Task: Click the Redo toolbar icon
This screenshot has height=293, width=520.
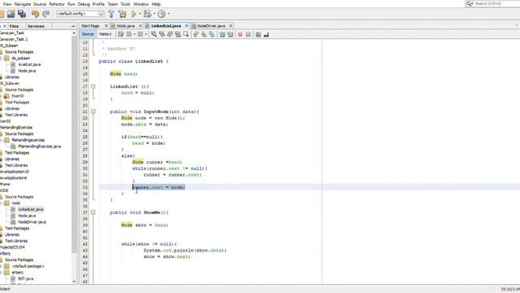Action: click(x=46, y=14)
